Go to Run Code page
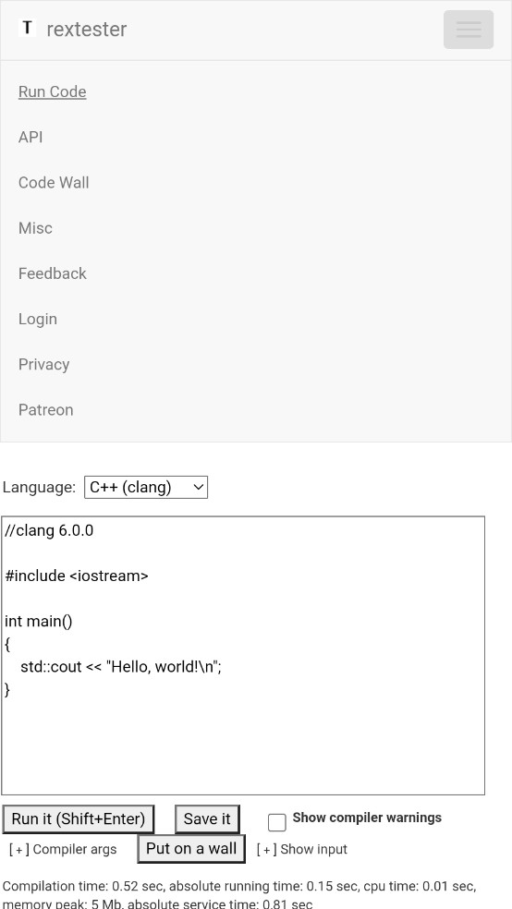The image size is (512, 909). tap(52, 91)
